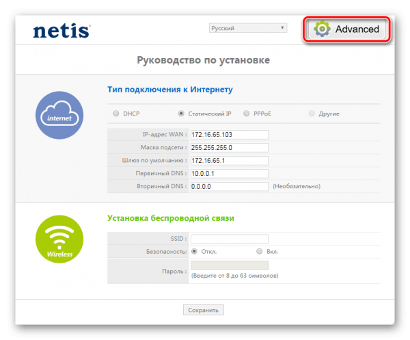Click the IP-адрес WAN field

[x=230, y=135]
